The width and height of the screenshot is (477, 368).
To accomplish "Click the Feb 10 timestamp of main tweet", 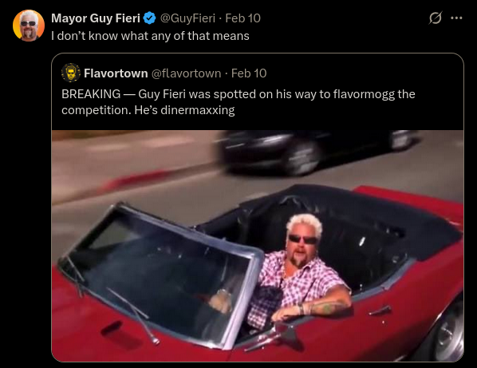I will point(242,18).
